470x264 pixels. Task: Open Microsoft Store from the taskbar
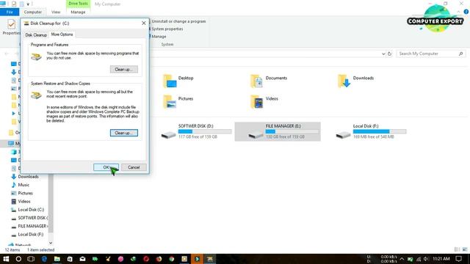pos(70,259)
